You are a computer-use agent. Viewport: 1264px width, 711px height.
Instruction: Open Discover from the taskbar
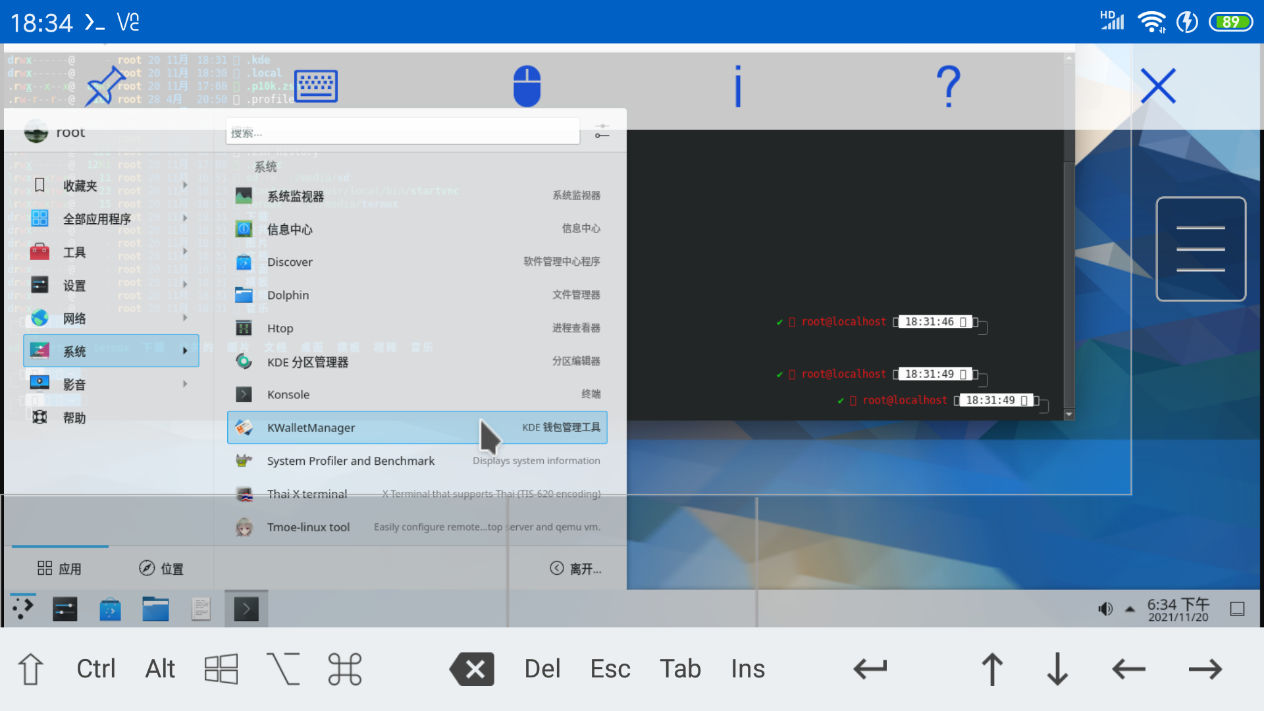pos(110,608)
